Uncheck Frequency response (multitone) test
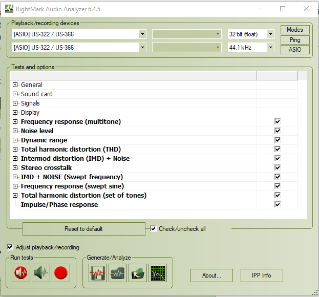This screenshot has width=319, height=297. (x=278, y=121)
